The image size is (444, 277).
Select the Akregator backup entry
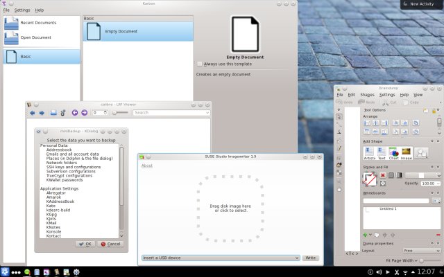pos(58,175)
